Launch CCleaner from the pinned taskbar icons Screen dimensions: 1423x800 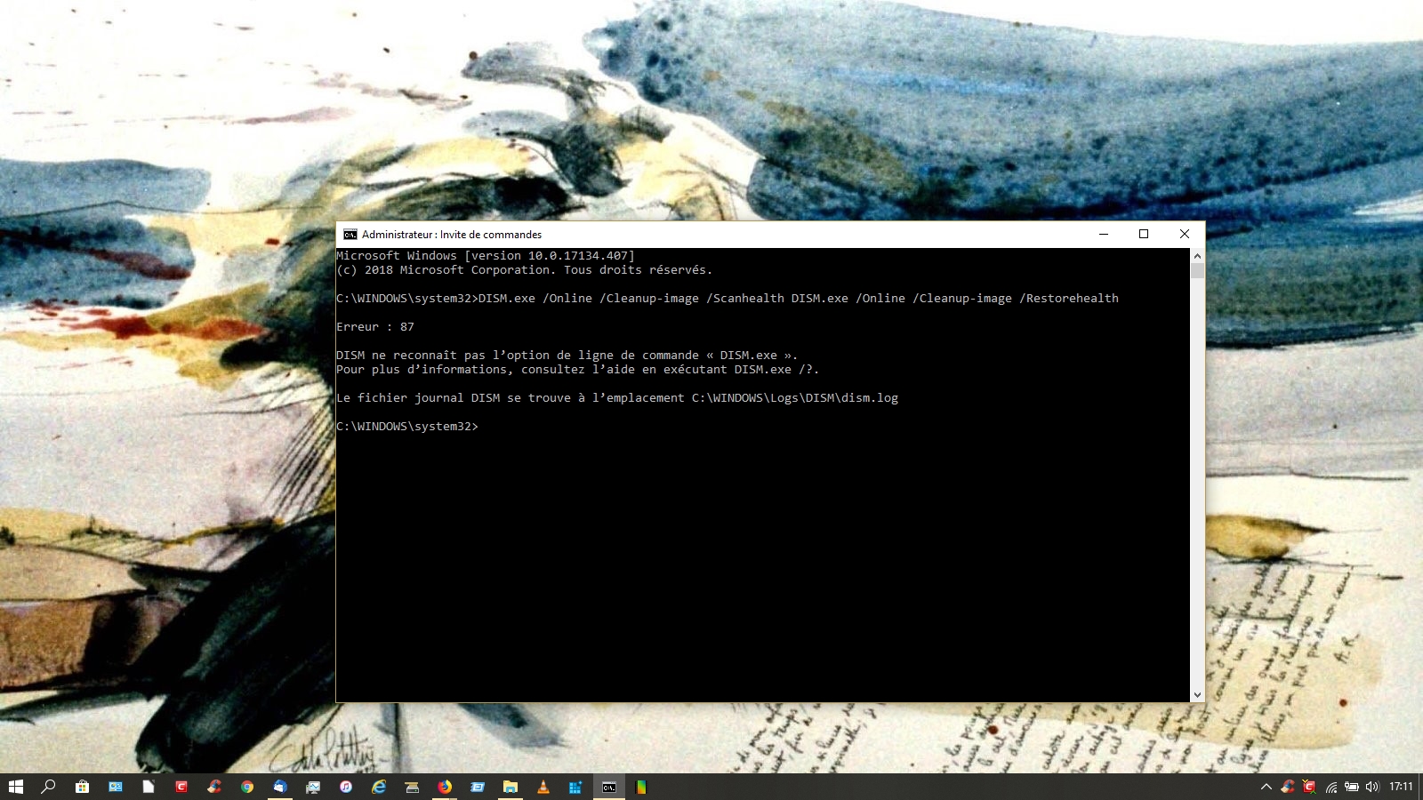click(x=214, y=787)
